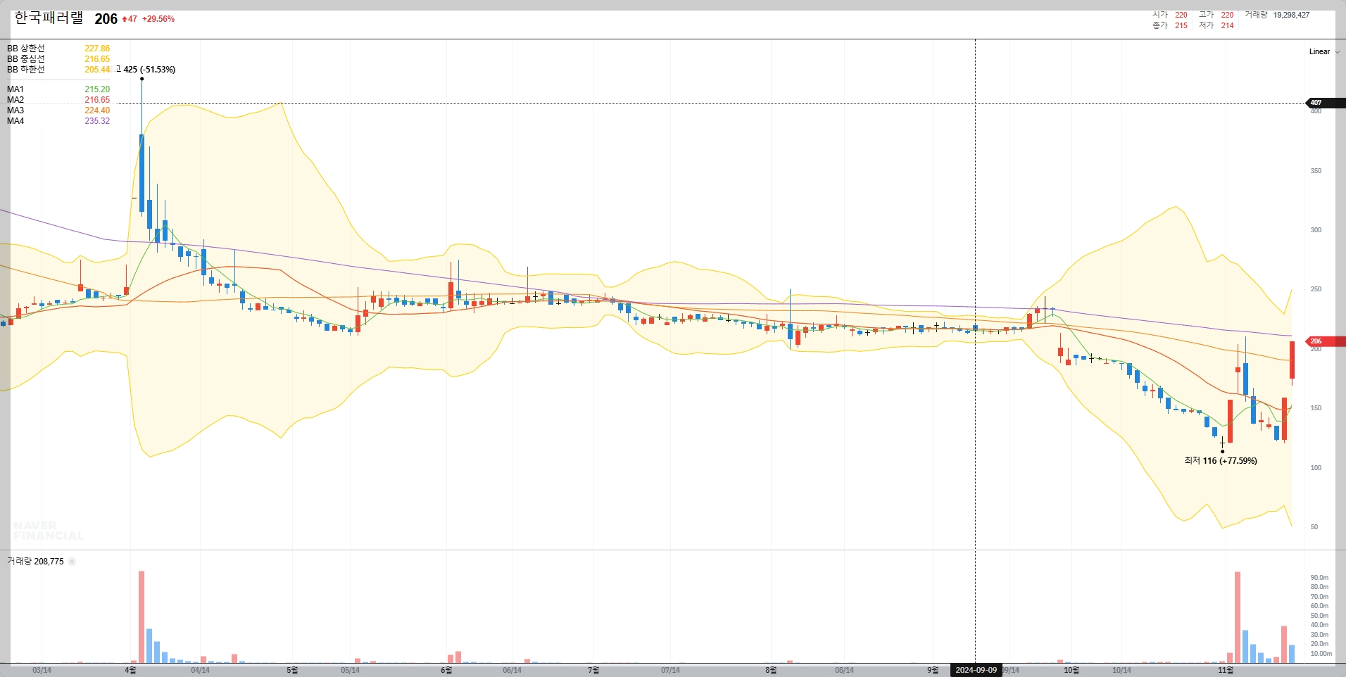Click the 종가 215 close price
Image resolution: width=1346 pixels, height=677 pixels.
(1170, 25)
